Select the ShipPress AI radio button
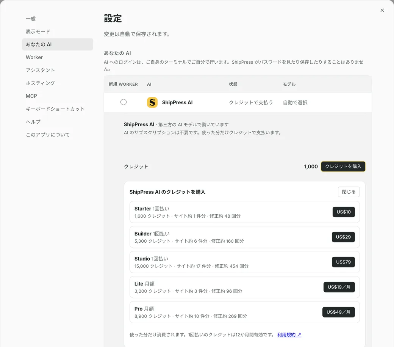 tap(124, 102)
